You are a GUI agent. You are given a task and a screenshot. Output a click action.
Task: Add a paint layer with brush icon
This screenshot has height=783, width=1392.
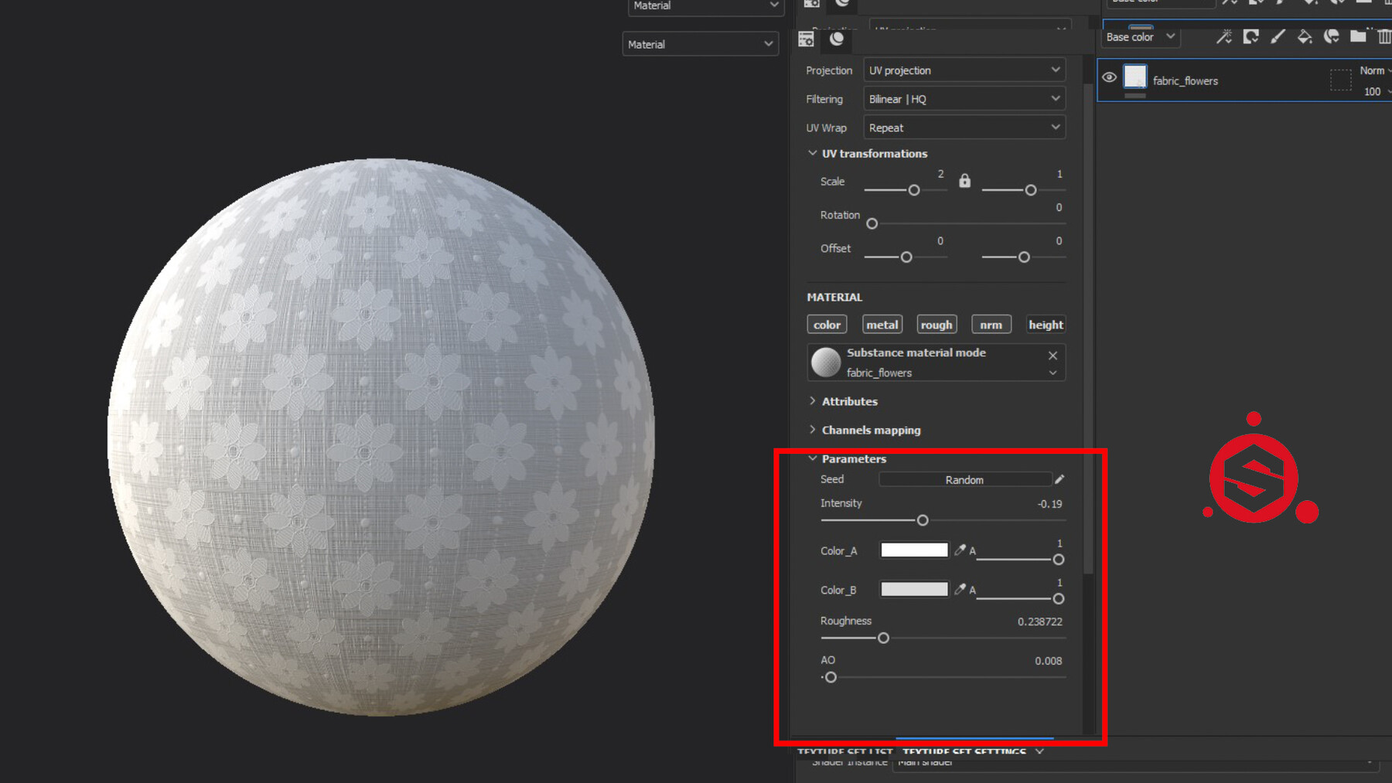[1278, 36]
